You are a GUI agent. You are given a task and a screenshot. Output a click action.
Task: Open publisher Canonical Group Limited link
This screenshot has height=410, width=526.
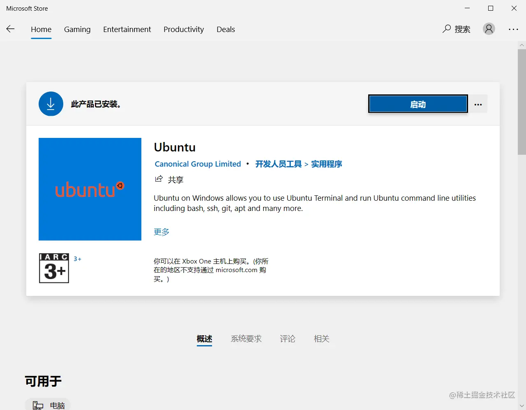point(198,164)
